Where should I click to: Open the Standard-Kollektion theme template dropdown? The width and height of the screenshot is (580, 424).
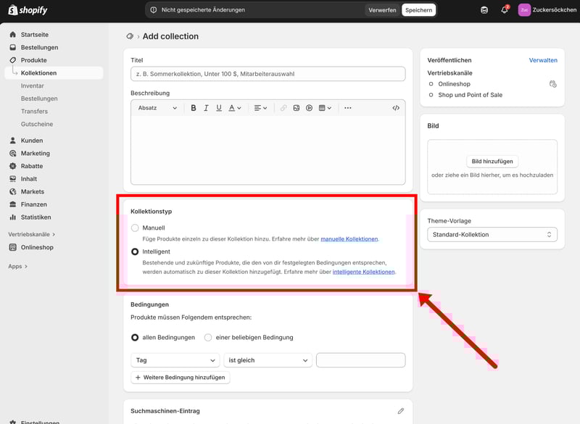[x=492, y=235]
